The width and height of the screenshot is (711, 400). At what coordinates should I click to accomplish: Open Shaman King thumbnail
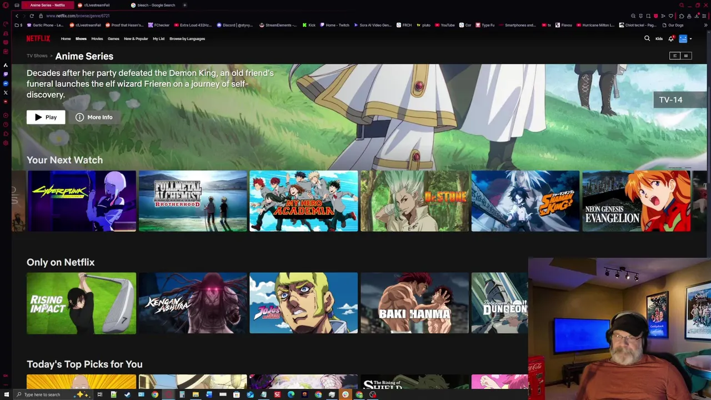[525, 201]
